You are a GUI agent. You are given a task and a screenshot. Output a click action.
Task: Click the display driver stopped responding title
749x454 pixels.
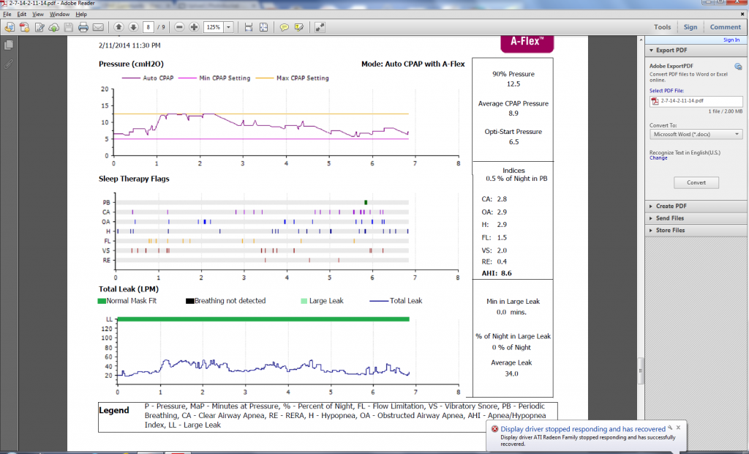[583, 429]
